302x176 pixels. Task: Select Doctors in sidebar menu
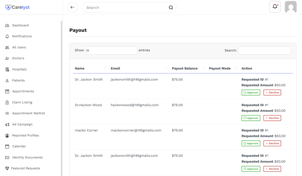(x=18, y=58)
